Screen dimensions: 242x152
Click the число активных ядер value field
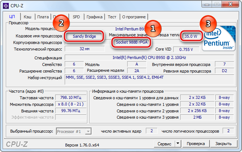tap(152, 131)
